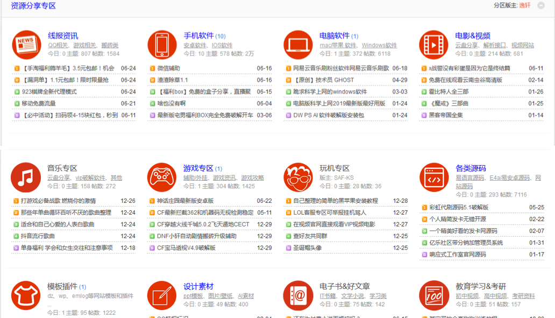
Task: Open the 电影&视频 film icon
Action: 433,45
